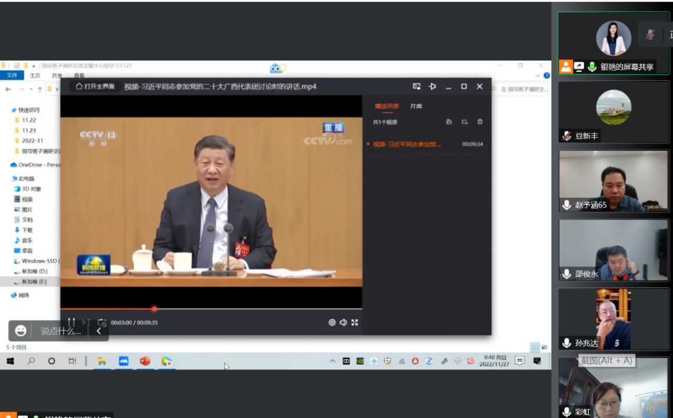The height and width of the screenshot is (418, 673).
Task: Switch player to mini-window mode icon
Action: 416,87
